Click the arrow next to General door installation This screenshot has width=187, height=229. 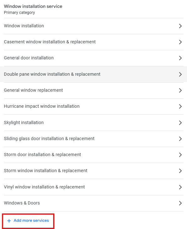tap(180, 58)
